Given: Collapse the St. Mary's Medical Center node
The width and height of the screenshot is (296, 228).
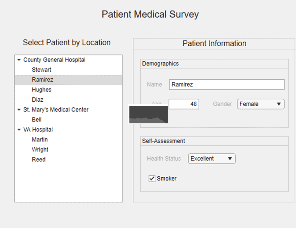Looking at the screenshot, I should (x=19, y=110).
